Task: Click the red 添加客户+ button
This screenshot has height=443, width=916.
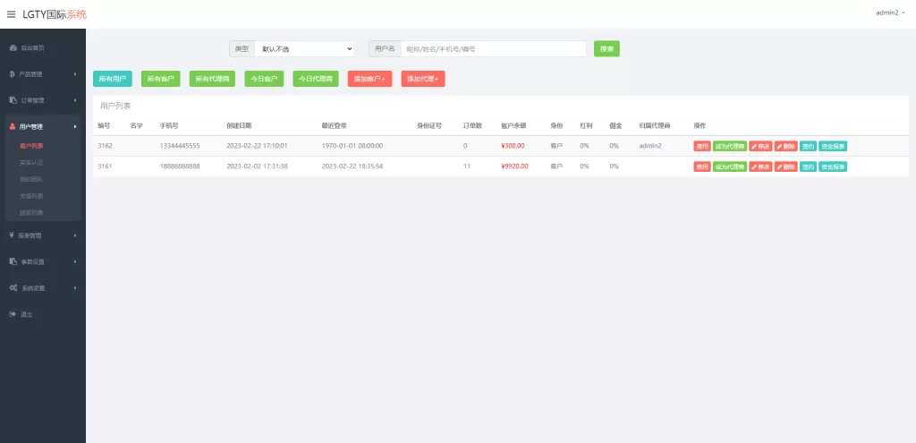Action: click(x=369, y=79)
